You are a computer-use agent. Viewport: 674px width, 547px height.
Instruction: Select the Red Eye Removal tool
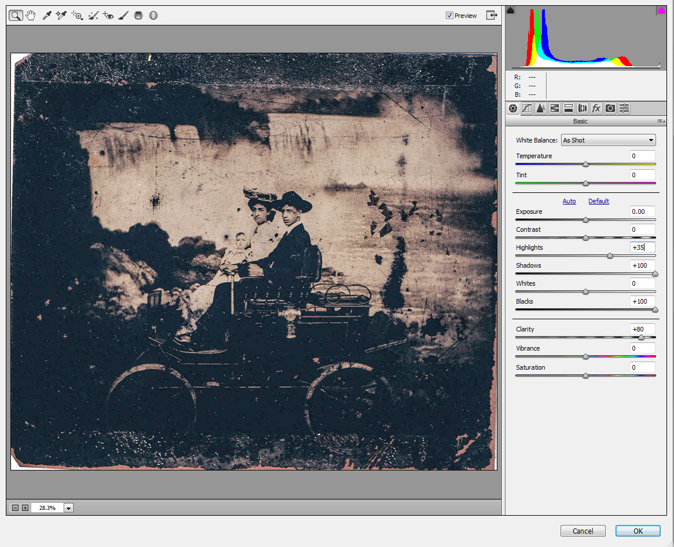[108, 16]
